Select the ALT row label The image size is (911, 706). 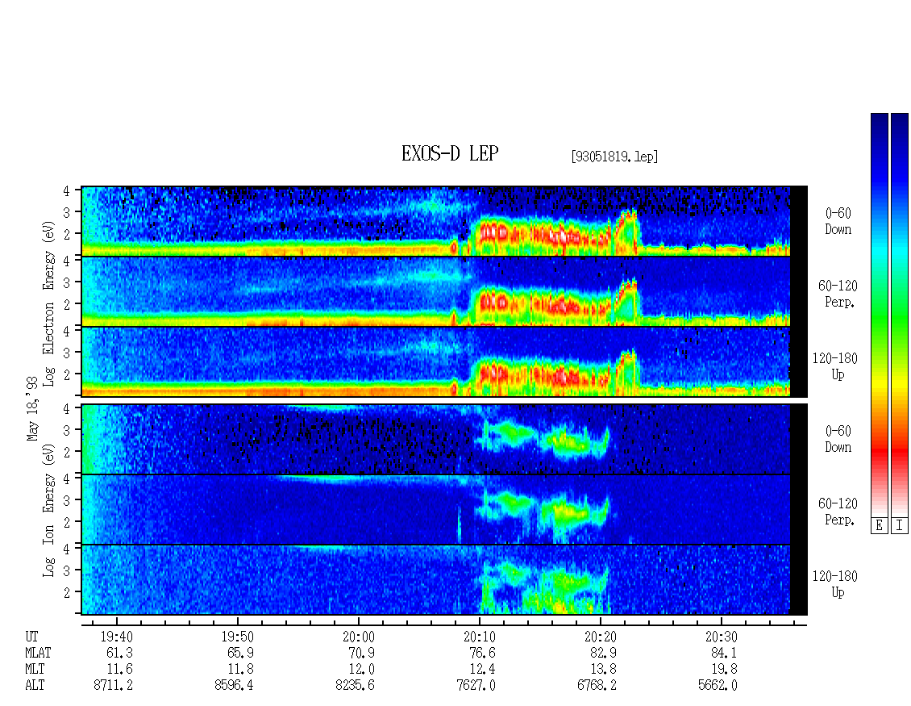pos(35,686)
